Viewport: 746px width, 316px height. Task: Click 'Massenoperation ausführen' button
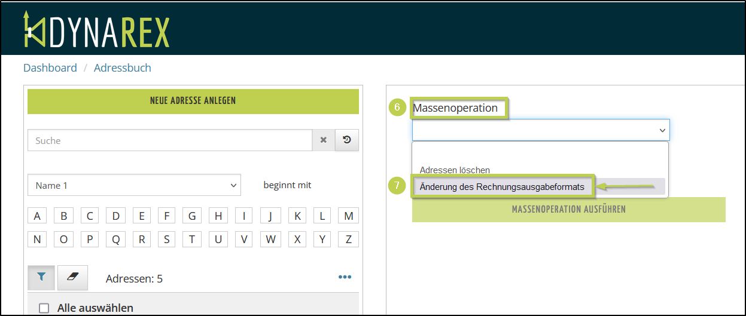tap(568, 210)
